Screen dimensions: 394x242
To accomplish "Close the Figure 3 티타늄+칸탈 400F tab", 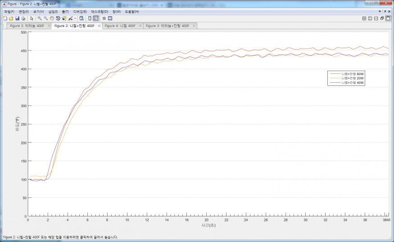I will click(194, 26).
